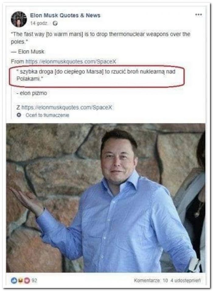Viewport: 213px width, 291px height.
Task: Open Elon Musk Quotes & News page
Action: pyautogui.click(x=65, y=16)
